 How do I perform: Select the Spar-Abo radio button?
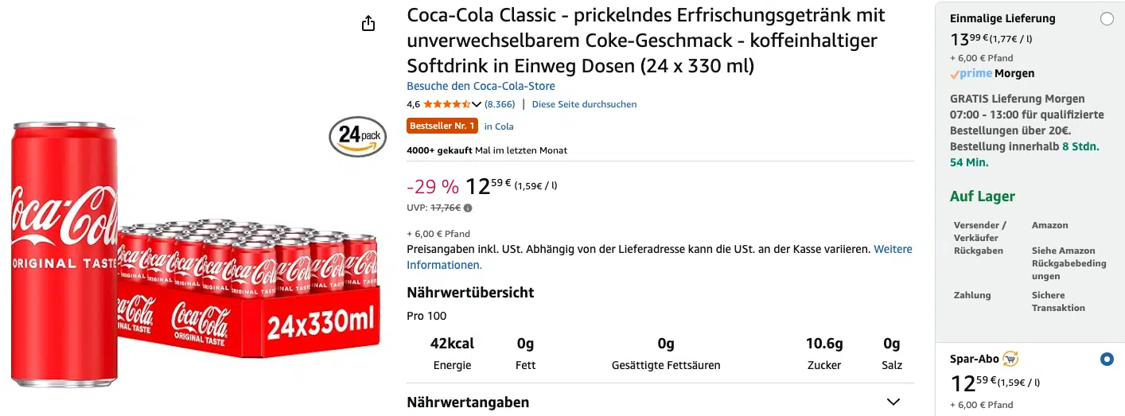coord(1107,360)
